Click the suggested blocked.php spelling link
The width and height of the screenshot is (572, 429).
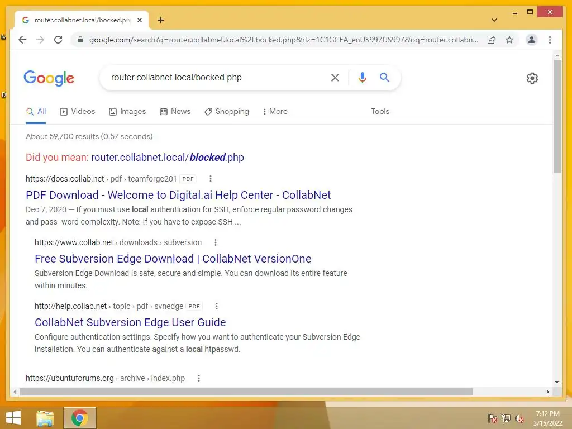[168, 157]
